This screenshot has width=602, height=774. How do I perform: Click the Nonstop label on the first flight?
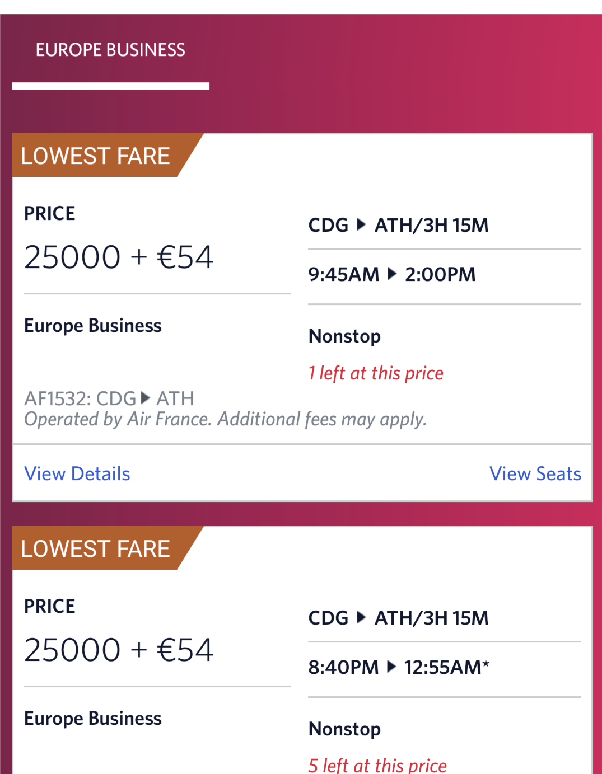[344, 336]
